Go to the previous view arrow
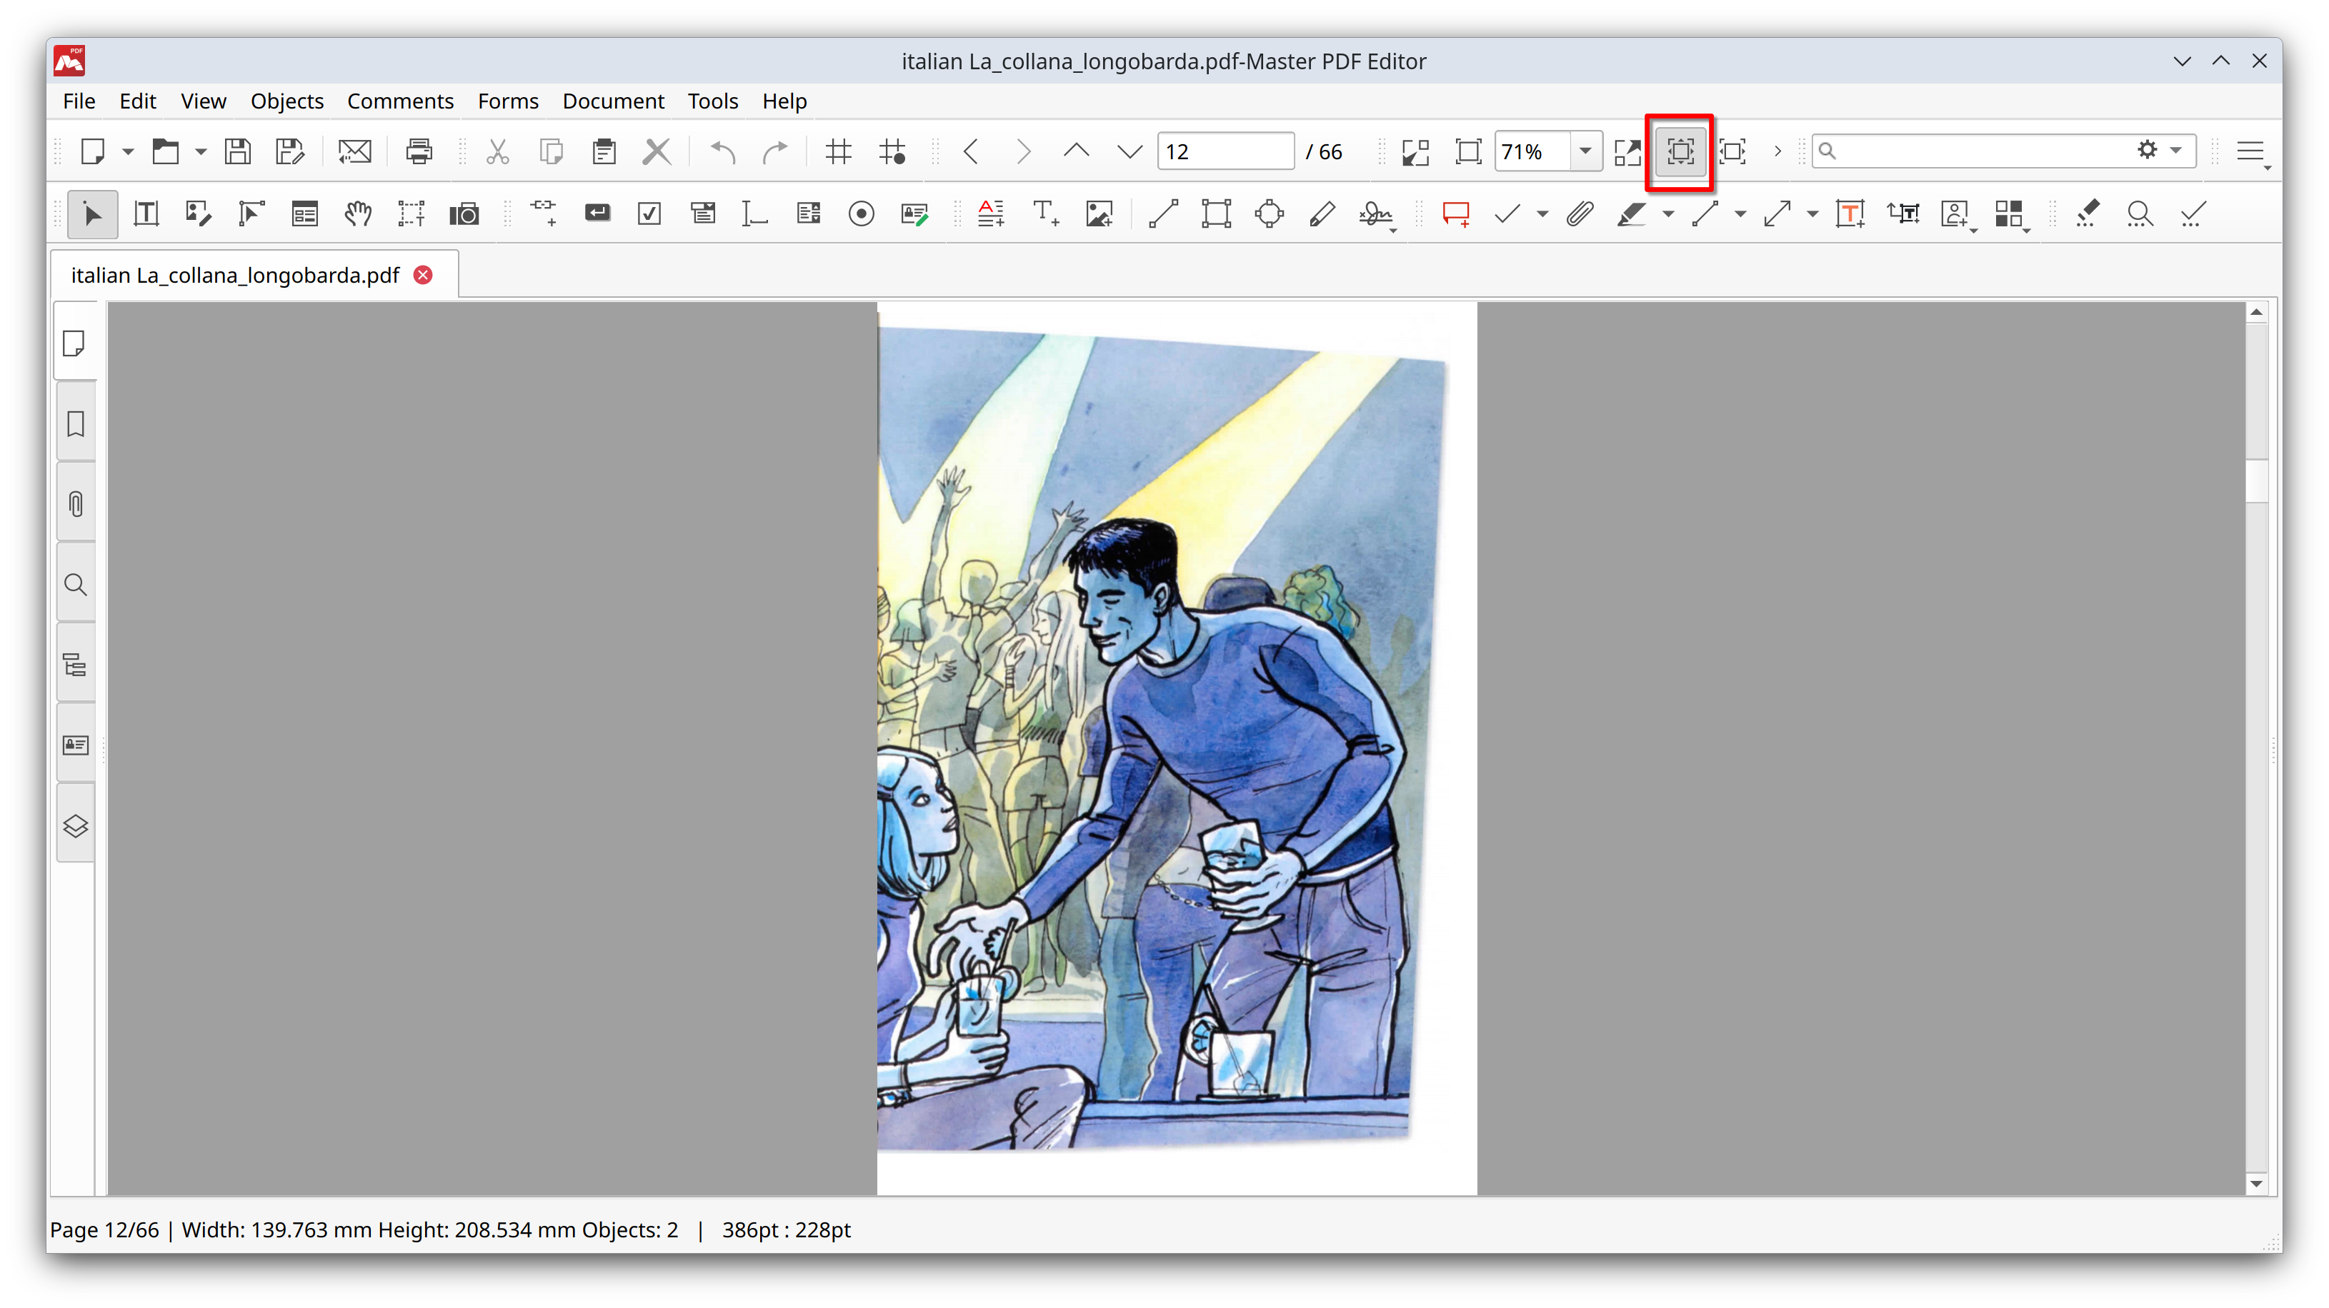 tap(971, 151)
